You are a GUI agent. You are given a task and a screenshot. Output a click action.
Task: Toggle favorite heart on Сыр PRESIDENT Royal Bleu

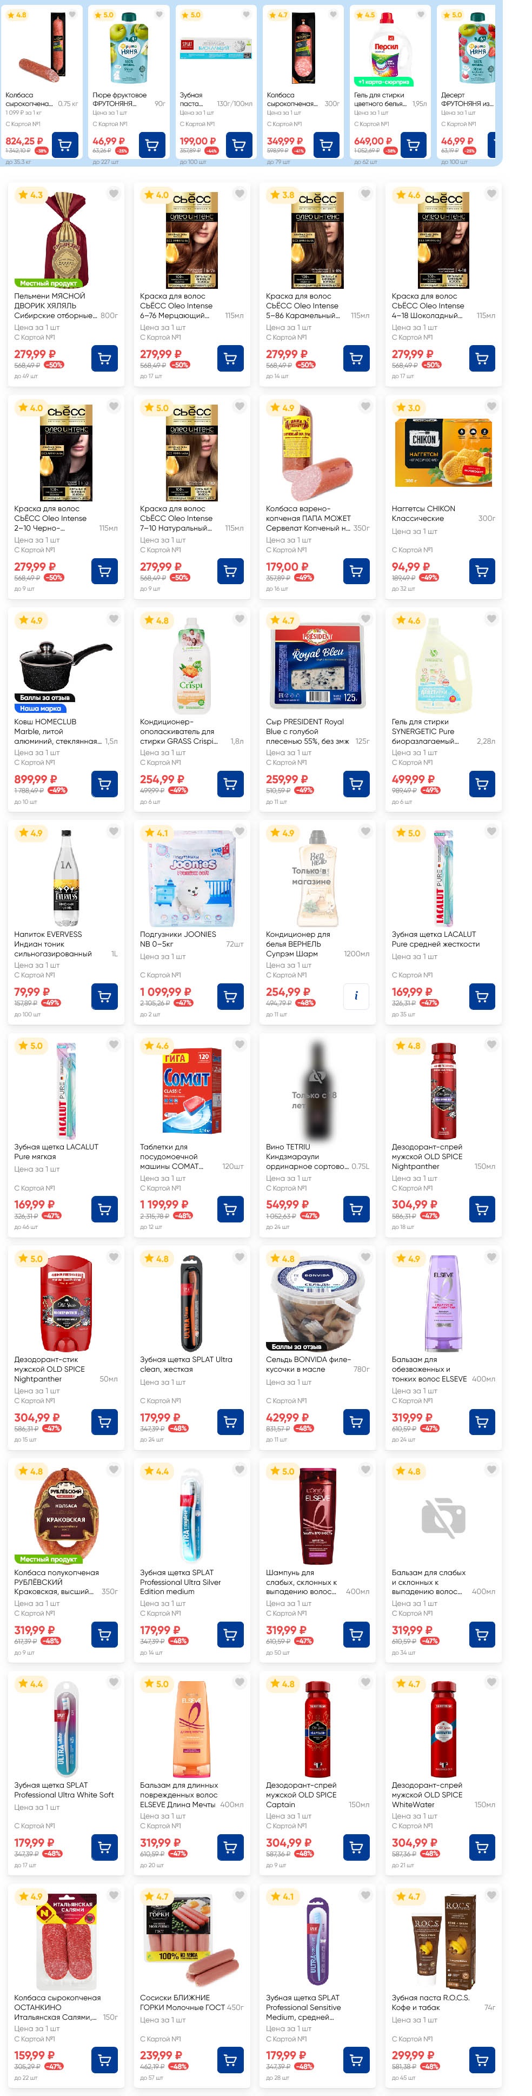tap(365, 619)
